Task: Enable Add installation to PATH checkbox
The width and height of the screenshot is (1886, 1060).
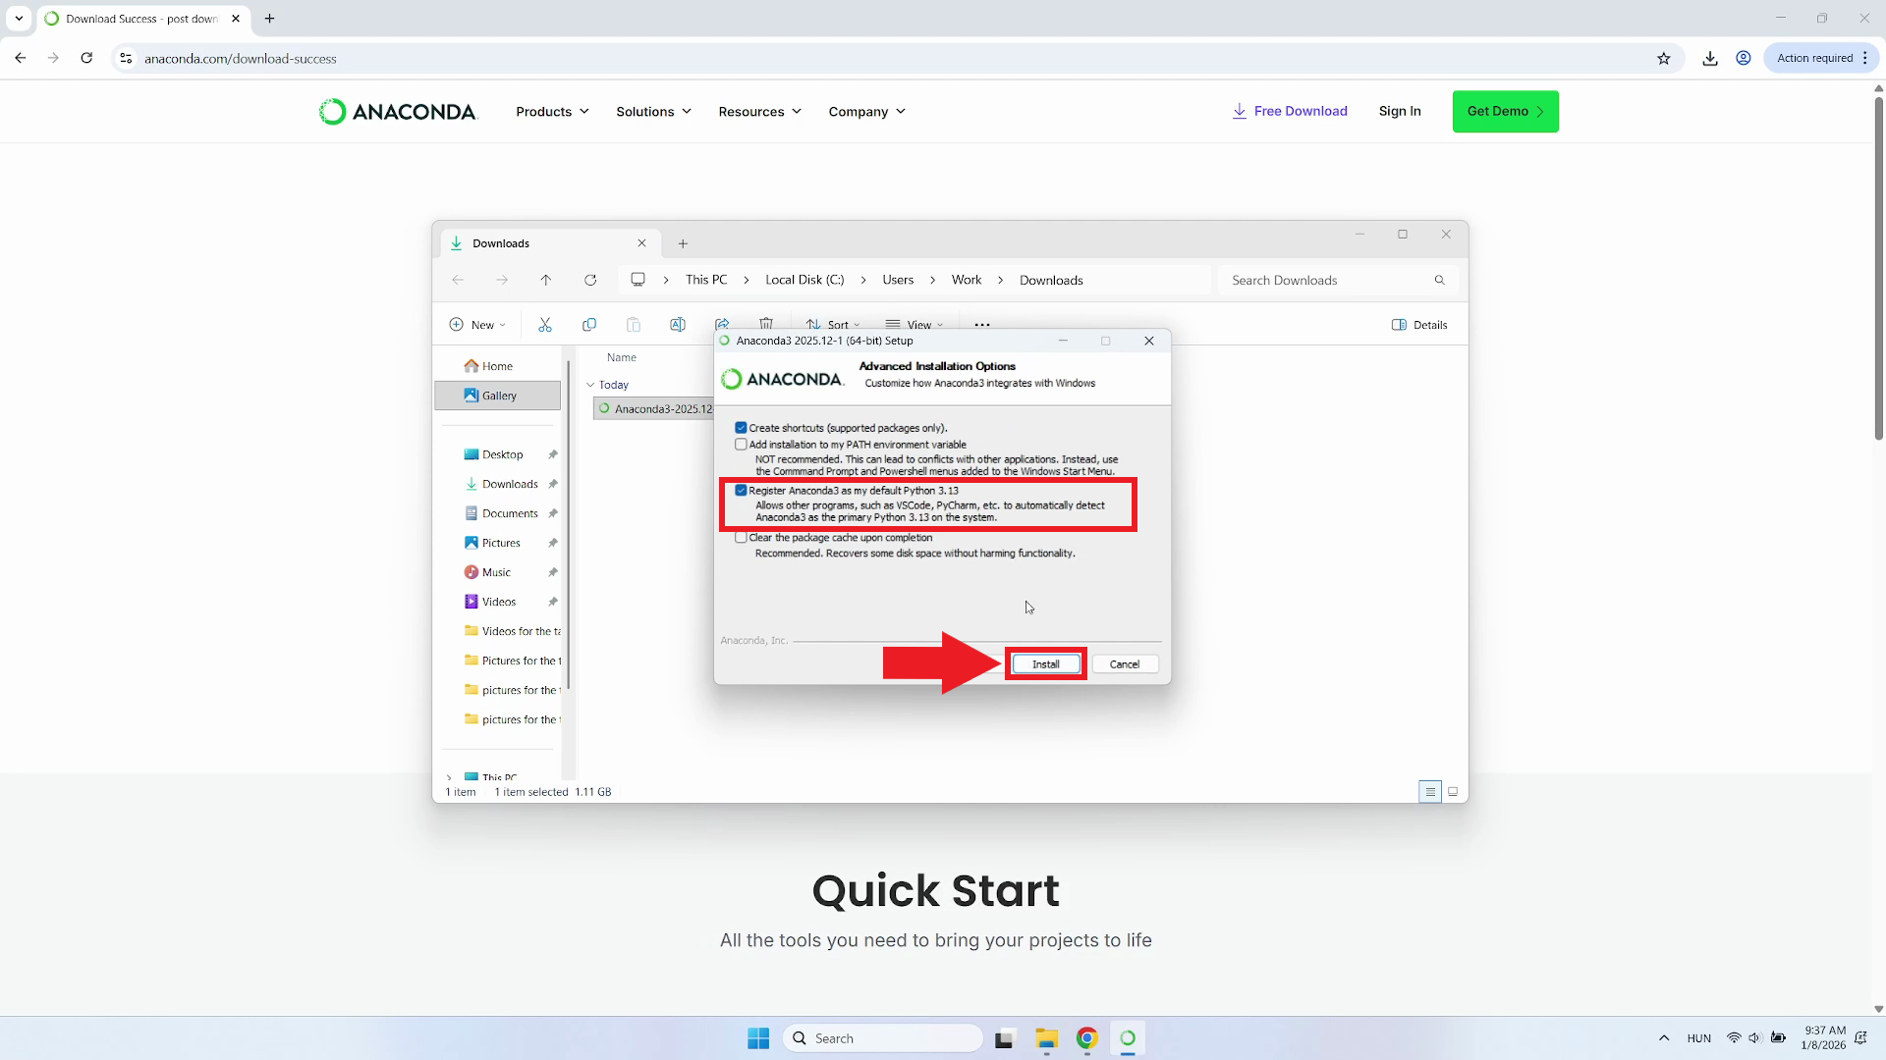Action: pos(741,445)
